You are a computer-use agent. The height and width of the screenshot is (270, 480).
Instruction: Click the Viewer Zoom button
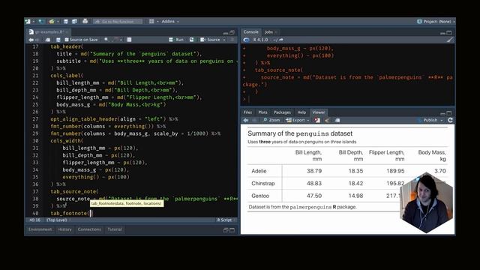click(271, 120)
